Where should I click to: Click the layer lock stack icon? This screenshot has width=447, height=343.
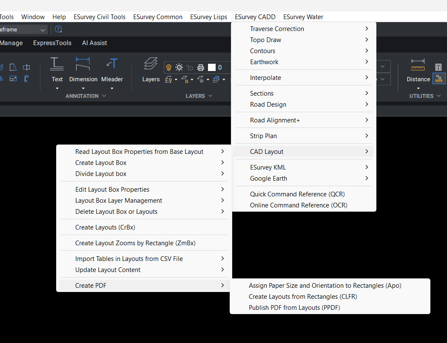(x=185, y=79)
